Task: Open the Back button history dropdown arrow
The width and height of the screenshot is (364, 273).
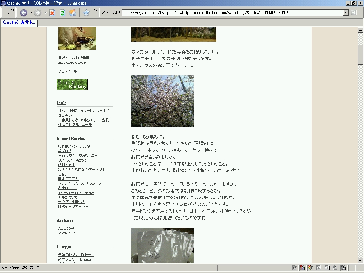Action: click(31, 13)
